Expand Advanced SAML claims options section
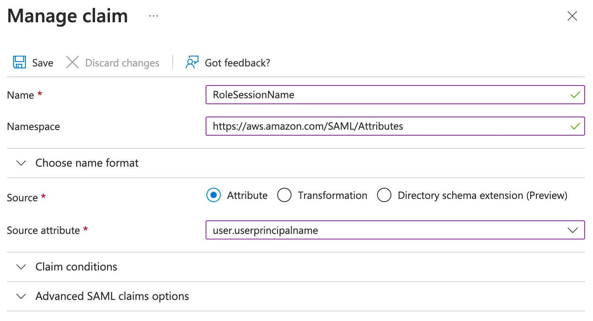The image size is (593, 321). (112, 296)
